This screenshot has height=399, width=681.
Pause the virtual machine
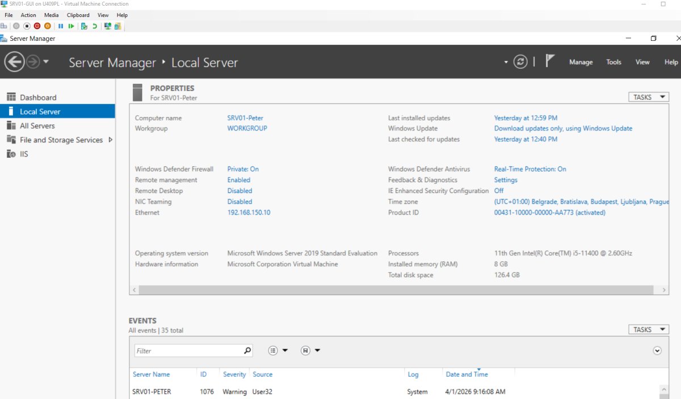(x=61, y=26)
